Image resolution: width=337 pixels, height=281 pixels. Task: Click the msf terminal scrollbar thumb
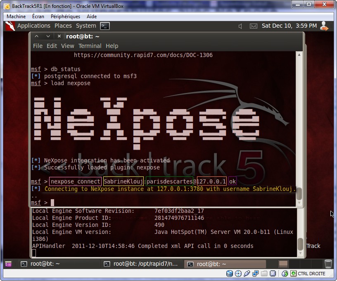point(299,193)
